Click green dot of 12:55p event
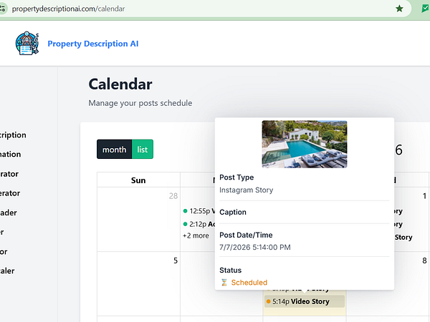430x322 pixels. 185,211
